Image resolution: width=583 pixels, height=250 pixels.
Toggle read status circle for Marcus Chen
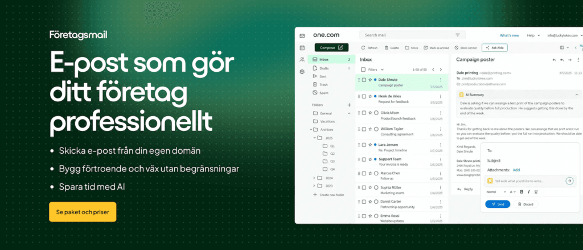click(x=376, y=173)
